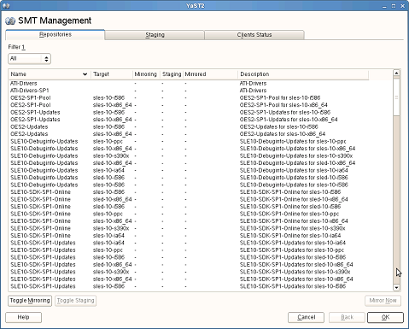409x329 pixels.
Task: Sort by the Mirroring column header
Action: pos(146,74)
